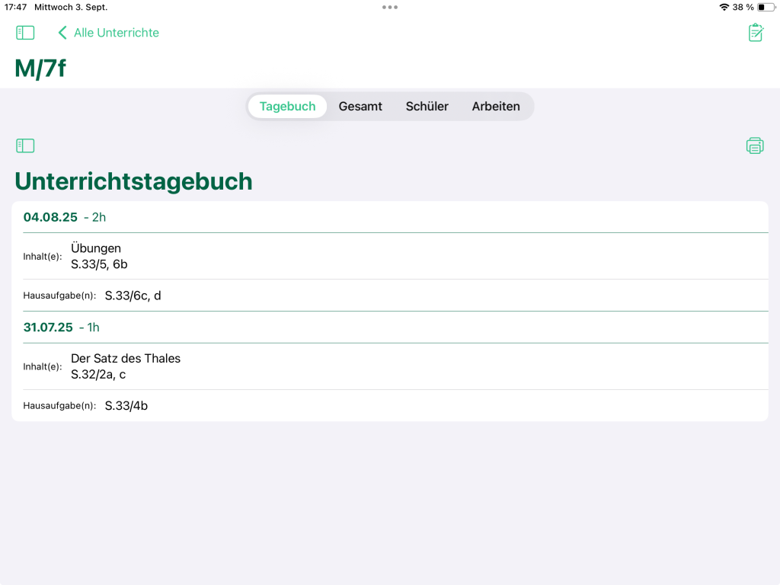The width and height of the screenshot is (780, 585).
Task: Select the Inhalt entry Der Satz des Thales
Action: (126, 358)
